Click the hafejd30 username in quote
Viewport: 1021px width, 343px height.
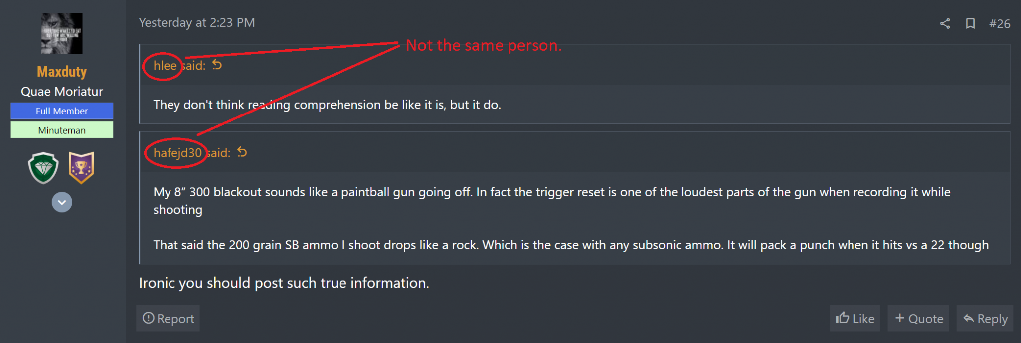[x=177, y=153]
